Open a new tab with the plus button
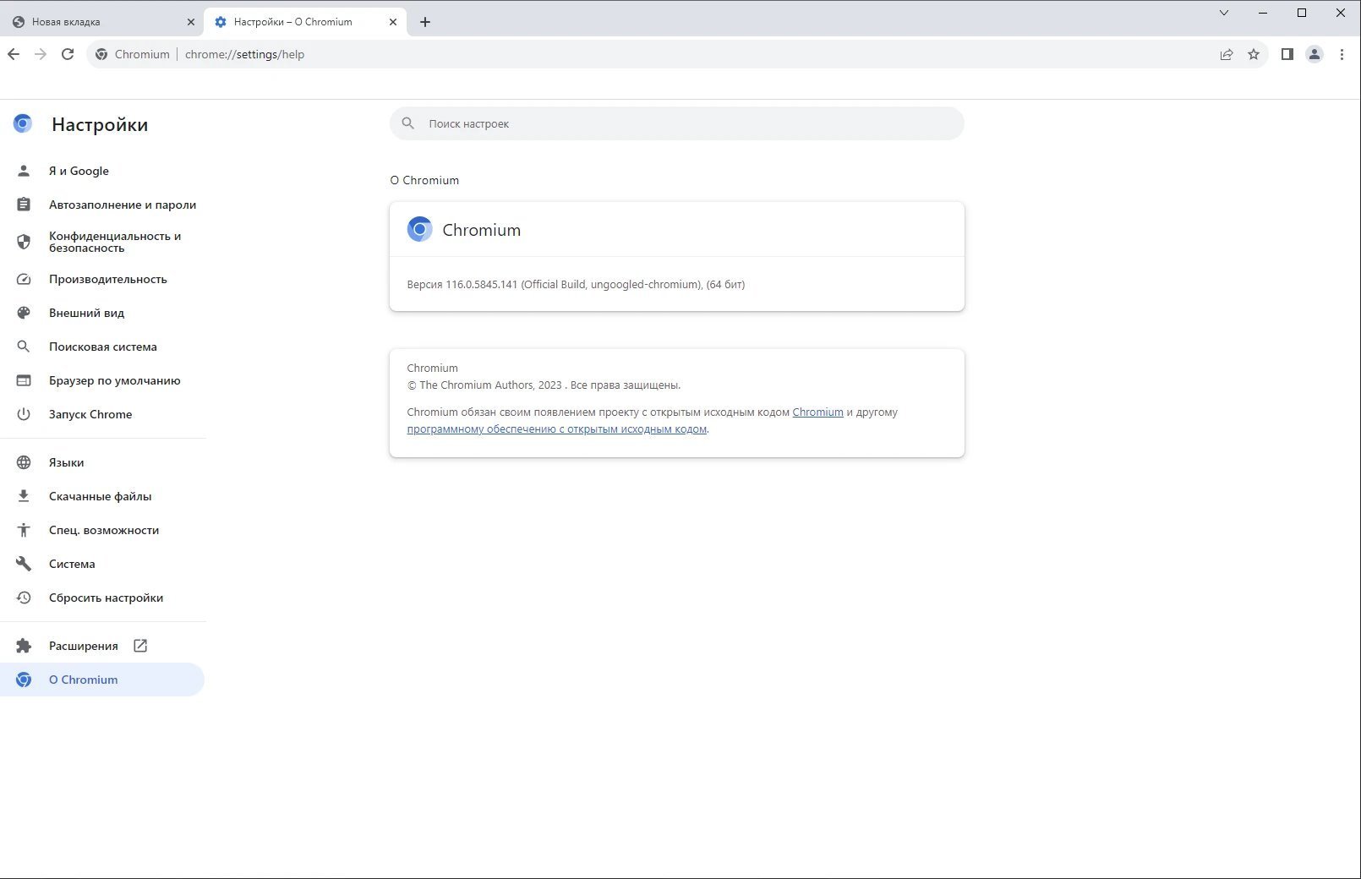 (x=425, y=22)
